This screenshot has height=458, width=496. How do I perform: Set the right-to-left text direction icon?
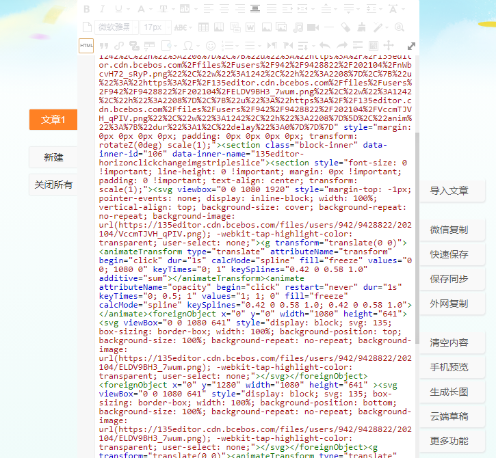(288, 46)
